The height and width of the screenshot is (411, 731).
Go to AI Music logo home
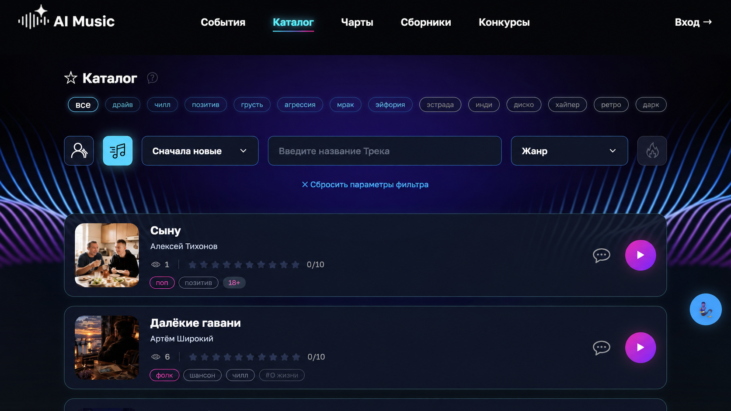[x=66, y=18]
